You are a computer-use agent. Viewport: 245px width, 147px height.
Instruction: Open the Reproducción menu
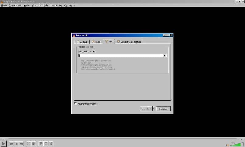pos(15,5)
